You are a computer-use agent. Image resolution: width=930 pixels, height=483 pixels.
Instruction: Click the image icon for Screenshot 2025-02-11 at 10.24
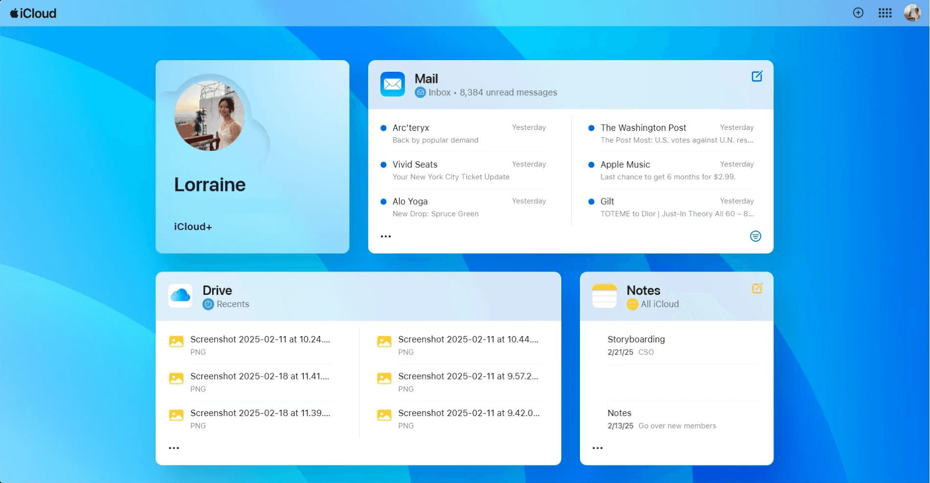[x=176, y=341]
